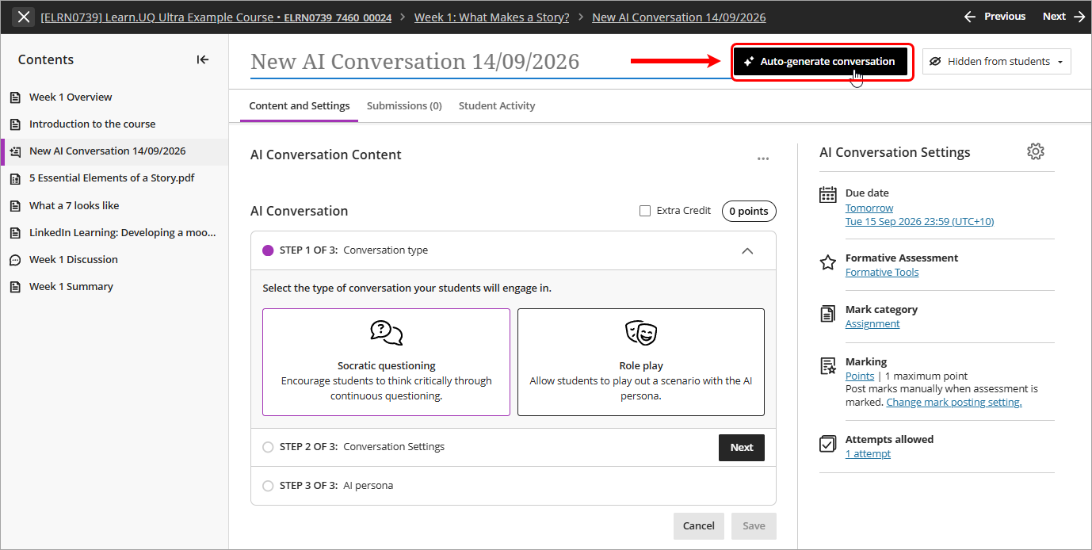Screen dimensions: 1092x550
Task: Open AI Conversation Settings gear icon
Action: [1036, 151]
